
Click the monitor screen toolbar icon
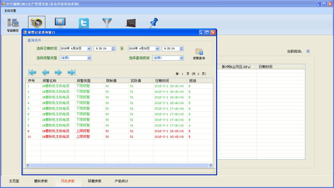click(60, 23)
